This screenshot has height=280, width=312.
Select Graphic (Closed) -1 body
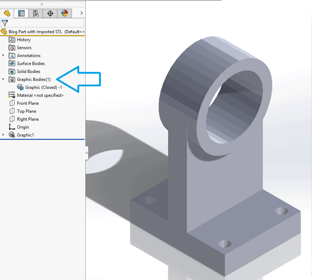44,87
